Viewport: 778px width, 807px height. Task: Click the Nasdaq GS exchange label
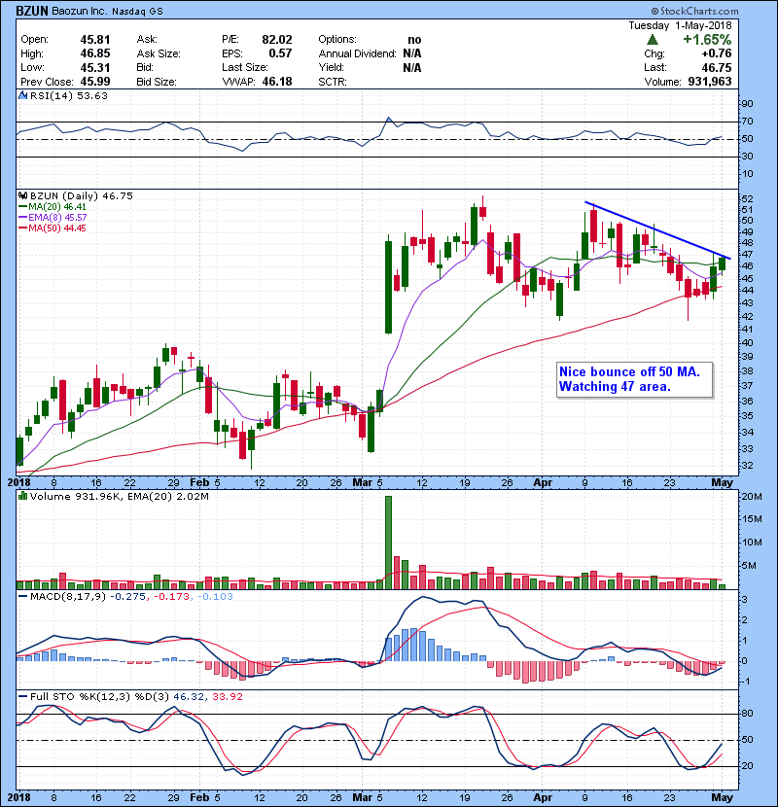pos(137,12)
